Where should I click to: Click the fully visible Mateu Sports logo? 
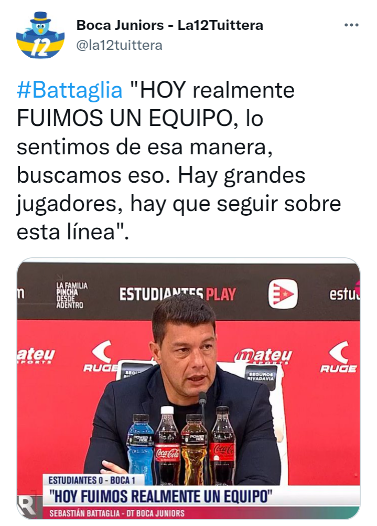[263, 355]
